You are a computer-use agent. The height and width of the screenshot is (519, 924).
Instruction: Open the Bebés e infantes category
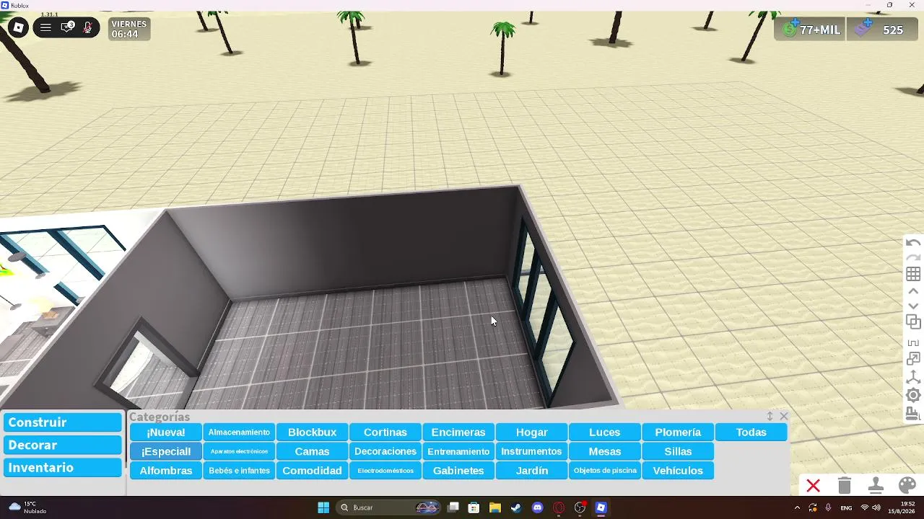tap(239, 471)
